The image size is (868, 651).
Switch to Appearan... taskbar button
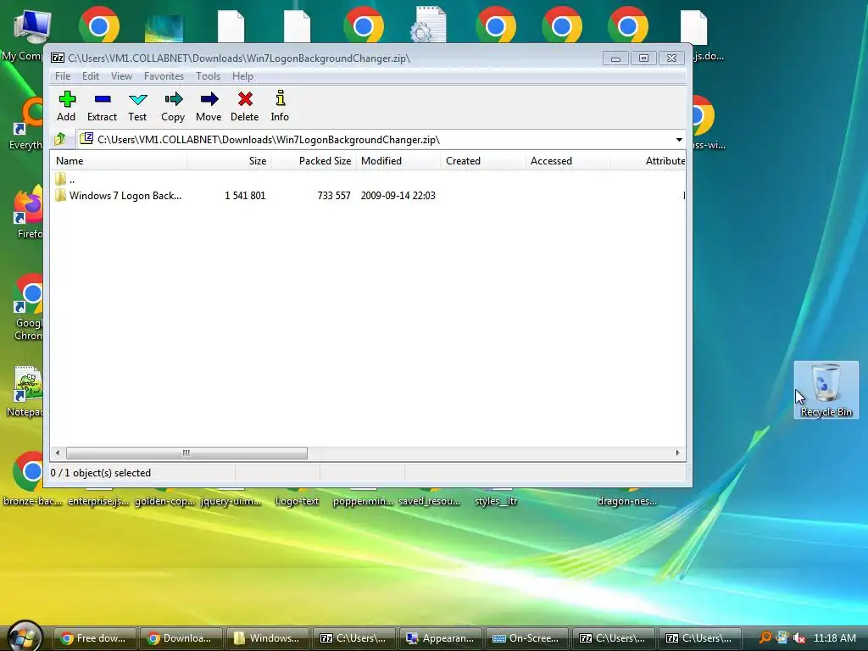(441, 638)
